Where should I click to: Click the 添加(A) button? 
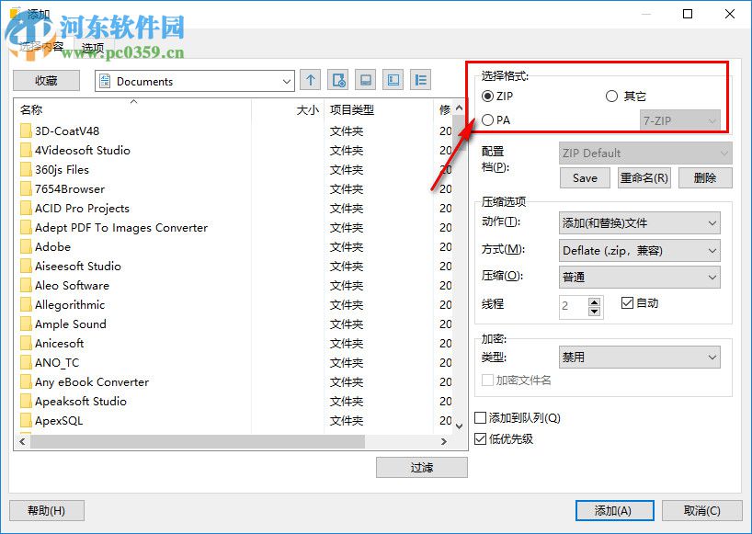pyautogui.click(x=613, y=510)
